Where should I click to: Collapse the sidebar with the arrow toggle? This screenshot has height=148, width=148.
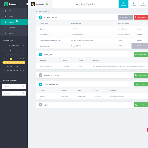point(28,4)
